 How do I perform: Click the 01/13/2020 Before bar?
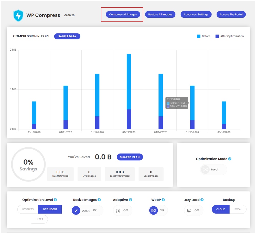pos(129,82)
